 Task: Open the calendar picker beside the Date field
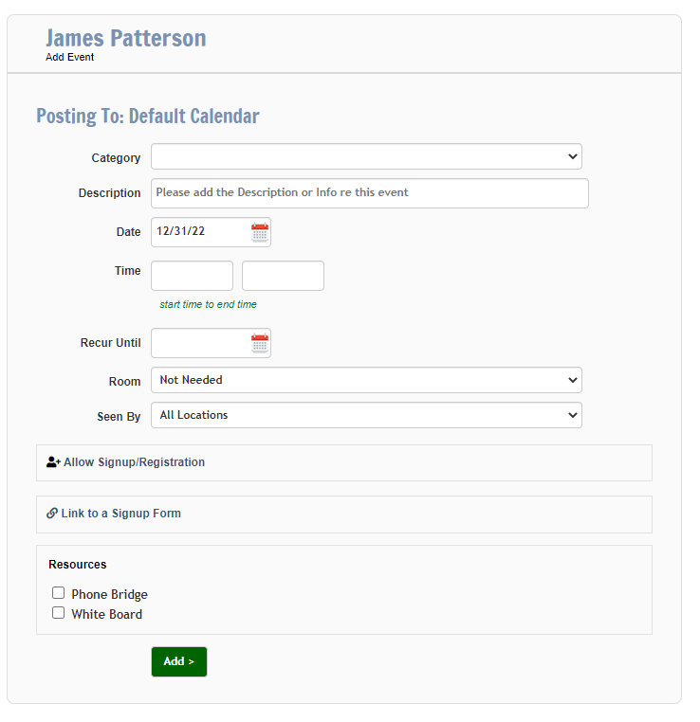260,232
